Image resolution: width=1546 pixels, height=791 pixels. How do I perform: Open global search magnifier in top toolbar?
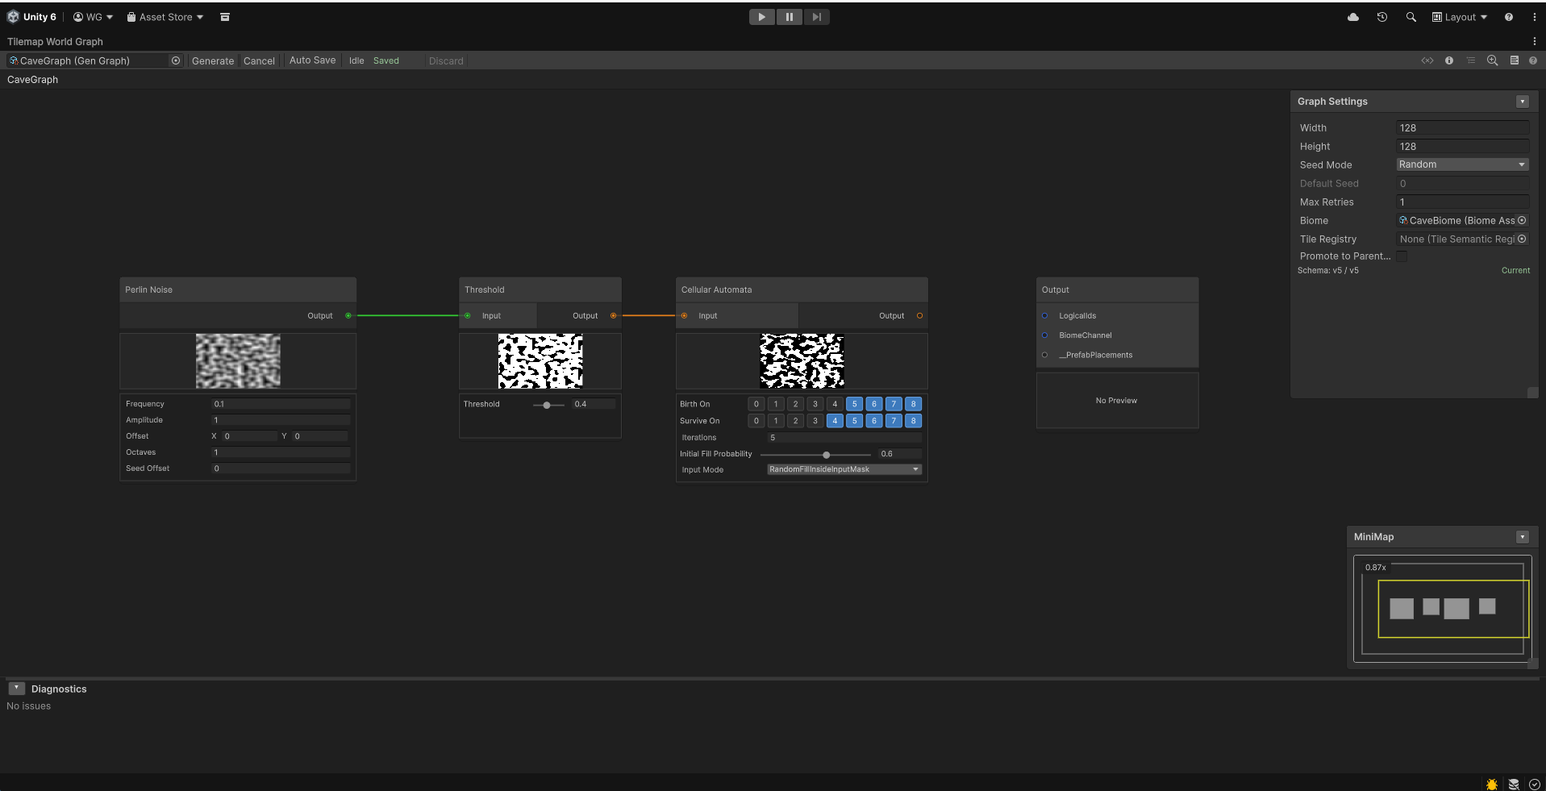tap(1411, 17)
